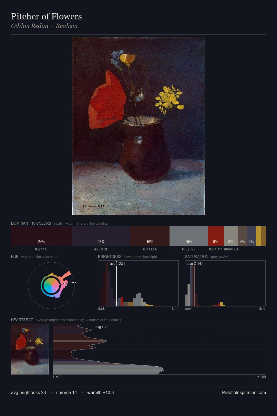
Task: Pick the 16% swatch colored #341A1A
Action: point(150,236)
